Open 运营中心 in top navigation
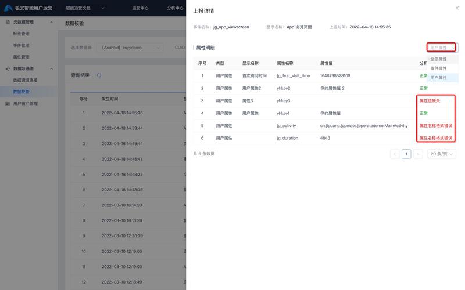 [x=140, y=8]
